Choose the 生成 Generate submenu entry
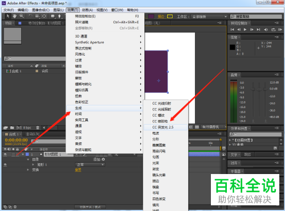 [x=104, y=108]
